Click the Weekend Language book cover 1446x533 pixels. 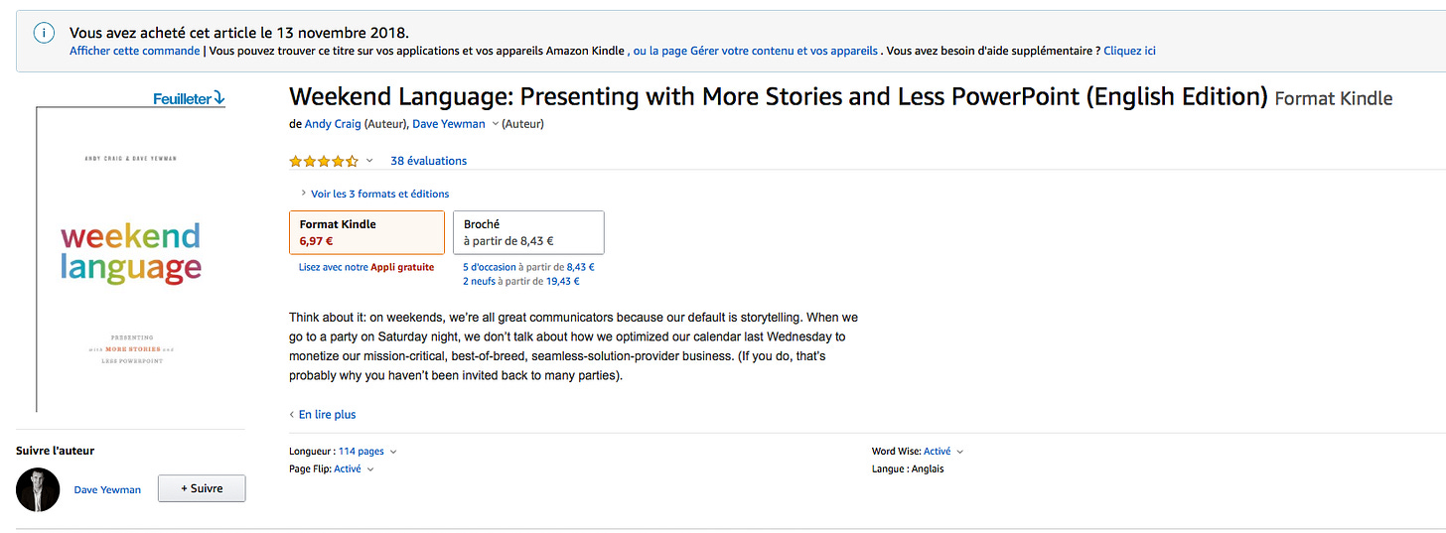(x=131, y=258)
